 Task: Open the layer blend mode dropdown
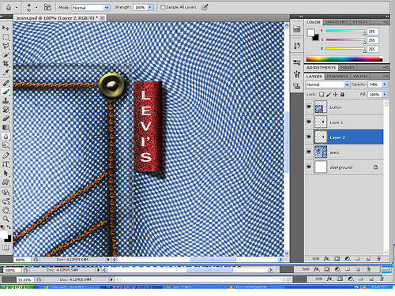[x=328, y=84]
